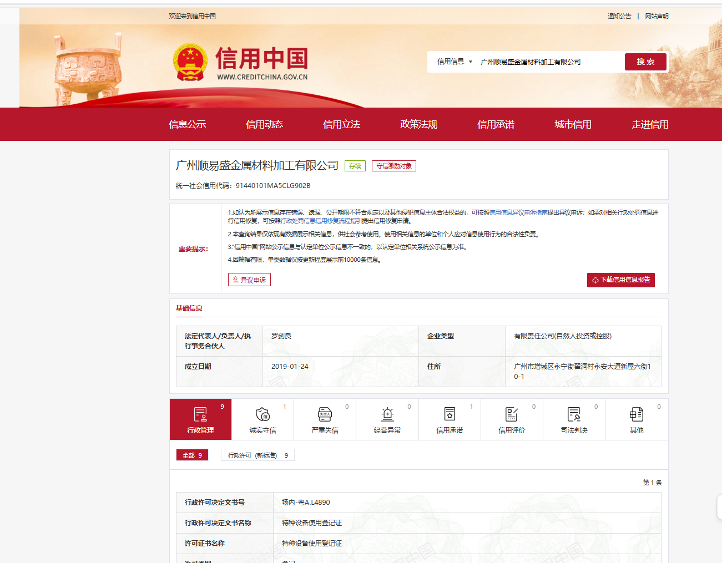Screen dimensions: 722x563
Task: Click the 信用承诺 document icon
Action: [x=450, y=414]
